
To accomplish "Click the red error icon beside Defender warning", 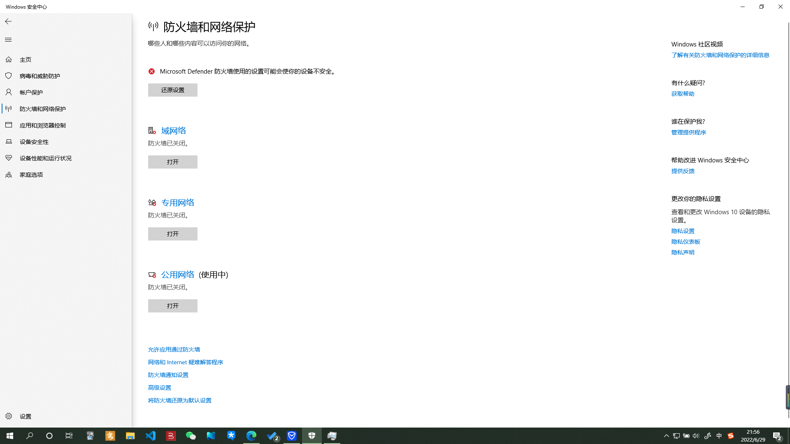I will click(x=151, y=72).
